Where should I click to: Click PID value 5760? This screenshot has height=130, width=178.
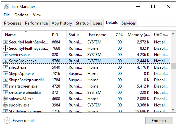[56, 61]
